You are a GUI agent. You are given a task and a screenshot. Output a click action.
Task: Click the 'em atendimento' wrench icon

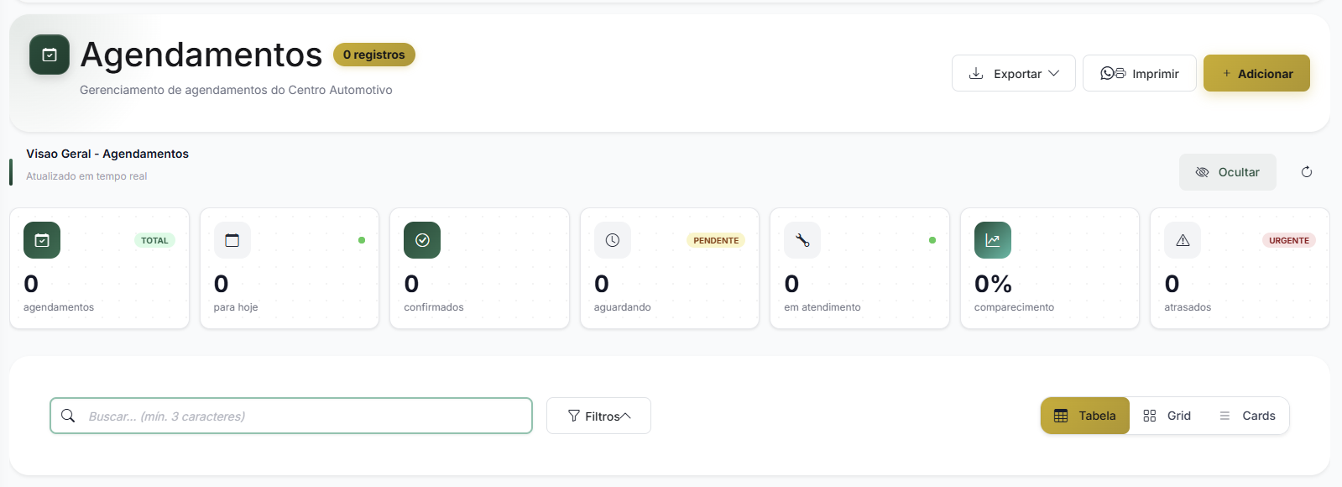click(802, 240)
